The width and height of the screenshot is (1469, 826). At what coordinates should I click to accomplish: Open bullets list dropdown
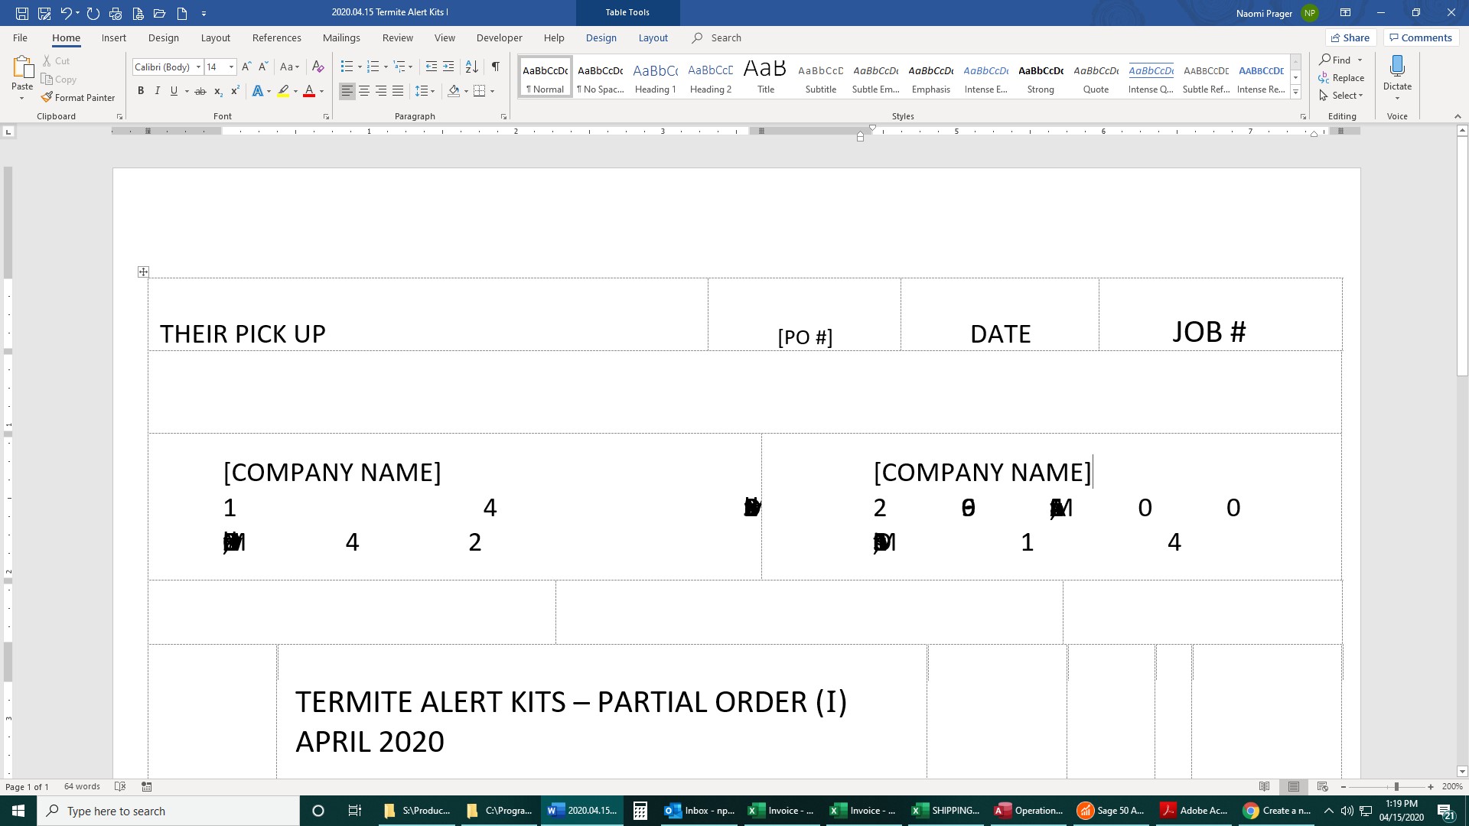tap(359, 67)
